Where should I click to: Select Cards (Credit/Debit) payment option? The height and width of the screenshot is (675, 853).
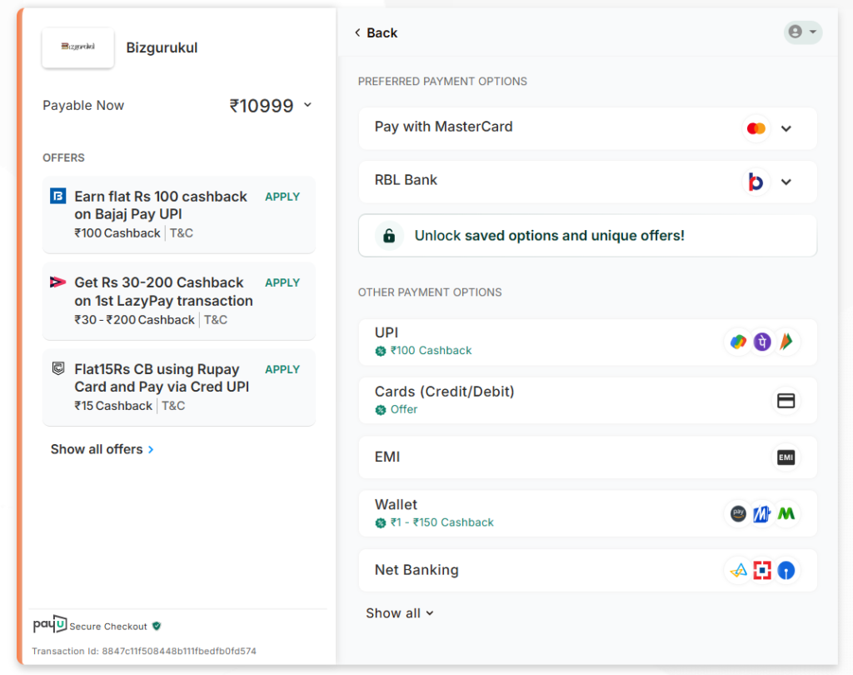[587, 401]
